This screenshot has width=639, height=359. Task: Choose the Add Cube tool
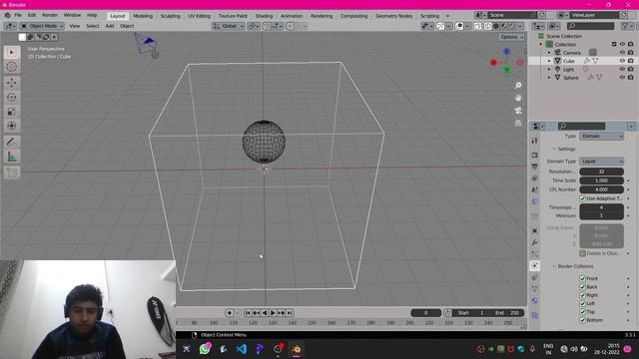tap(11, 173)
